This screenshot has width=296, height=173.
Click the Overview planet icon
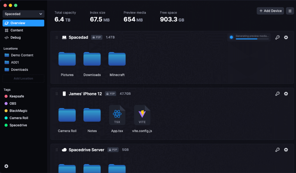(x=6, y=23)
